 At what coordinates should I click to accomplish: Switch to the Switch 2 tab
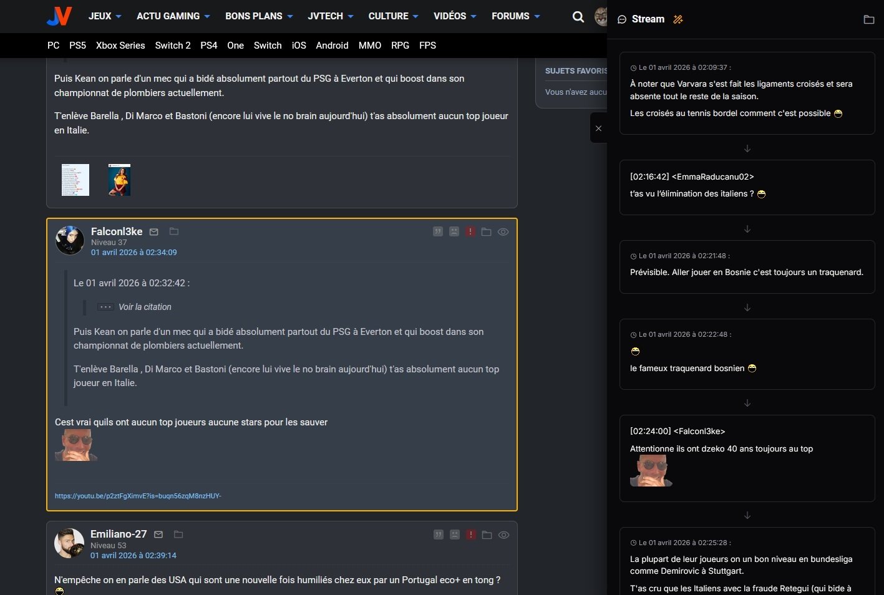point(173,46)
